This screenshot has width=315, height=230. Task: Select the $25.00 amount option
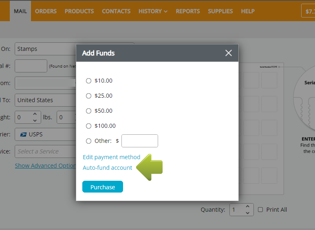(x=88, y=96)
